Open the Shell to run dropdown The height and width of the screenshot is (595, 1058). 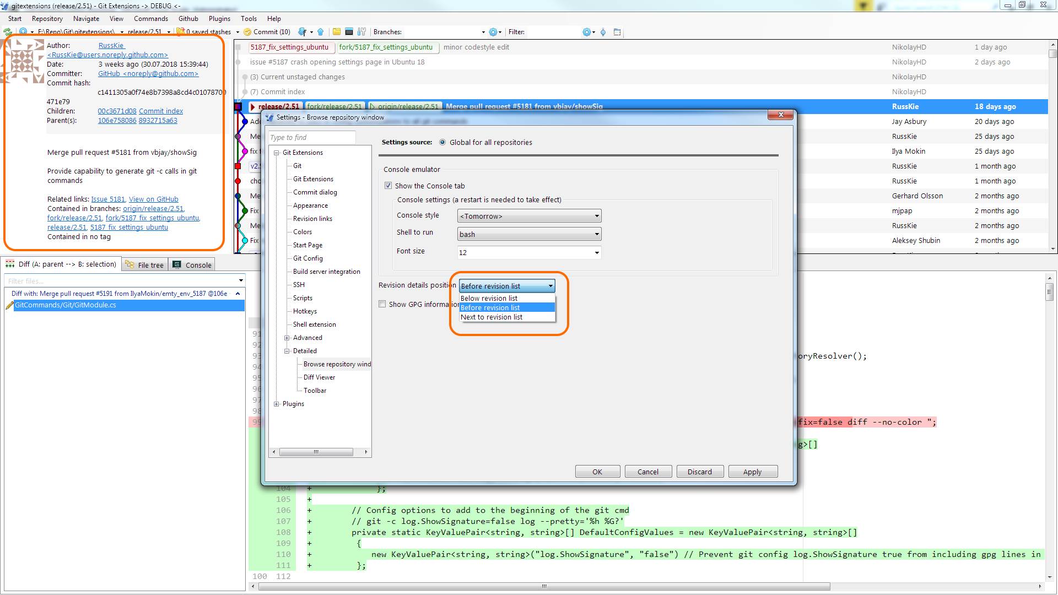click(x=596, y=234)
